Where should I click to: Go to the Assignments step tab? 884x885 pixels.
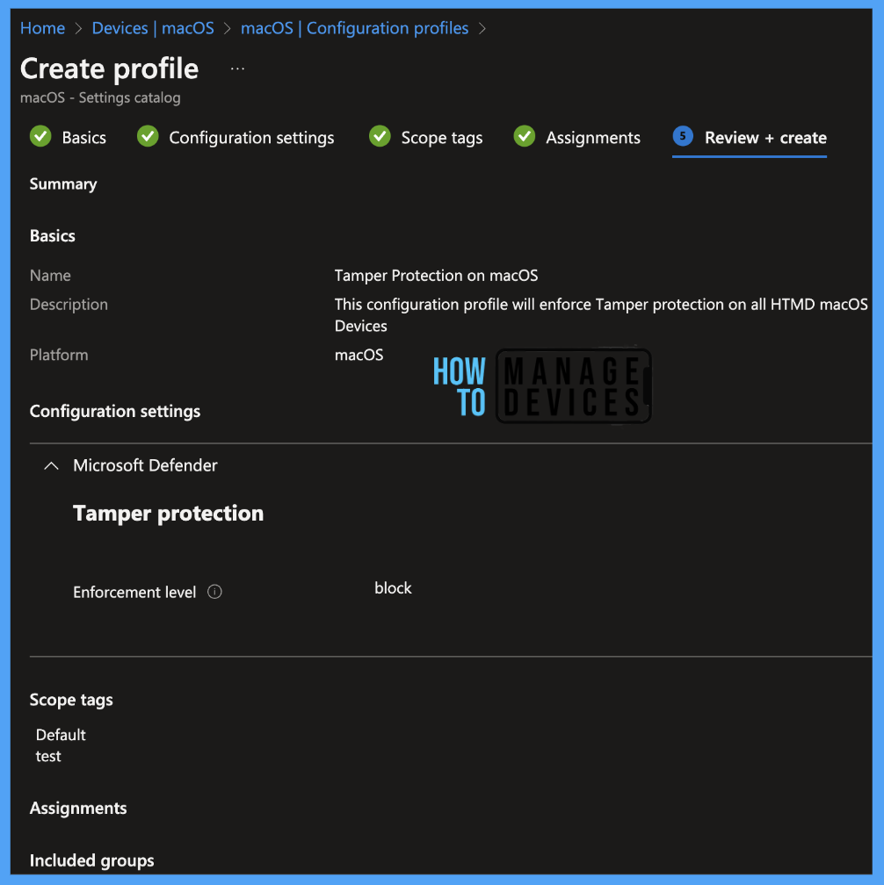click(x=592, y=138)
